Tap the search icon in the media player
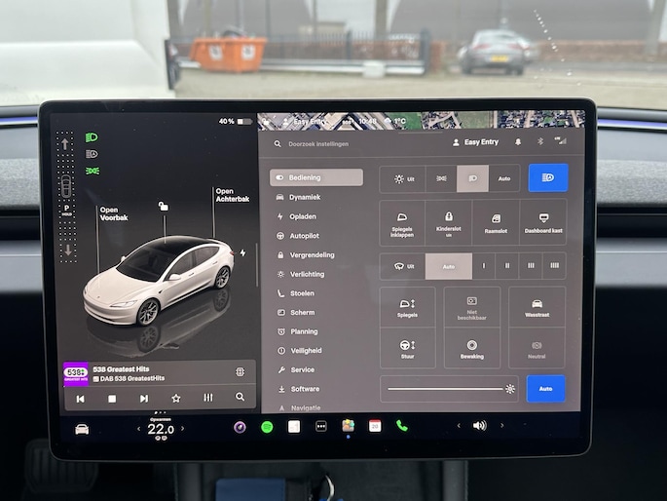This screenshot has width=667, height=501. click(240, 398)
